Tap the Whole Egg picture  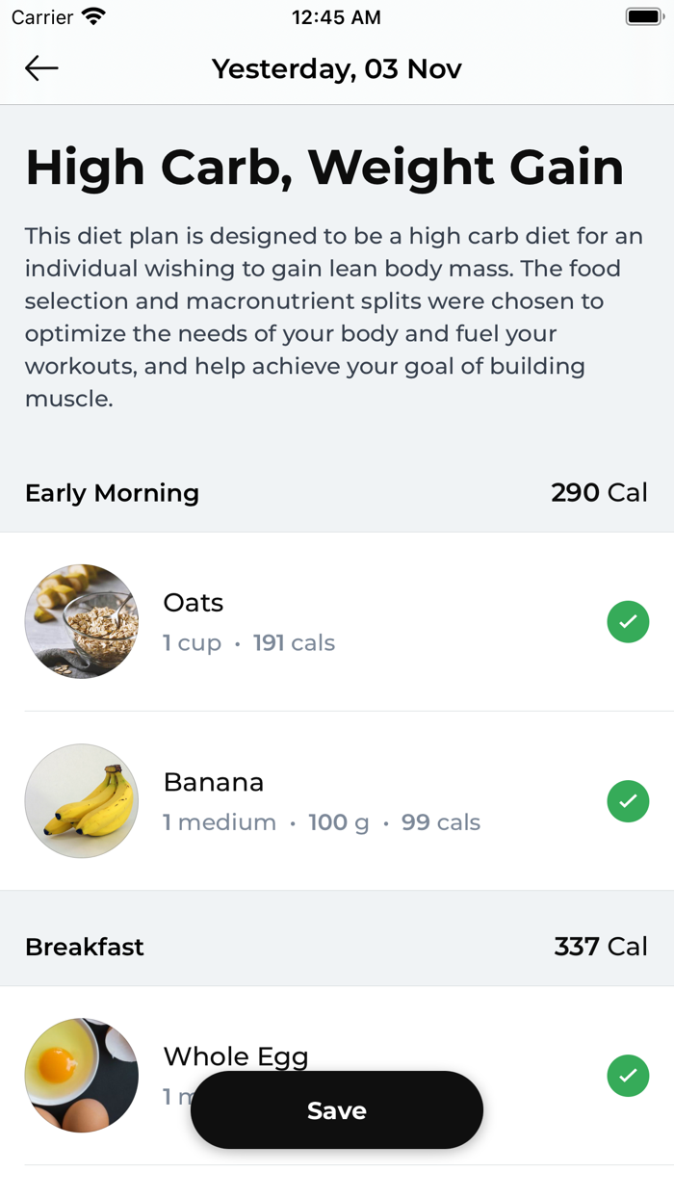82,1075
